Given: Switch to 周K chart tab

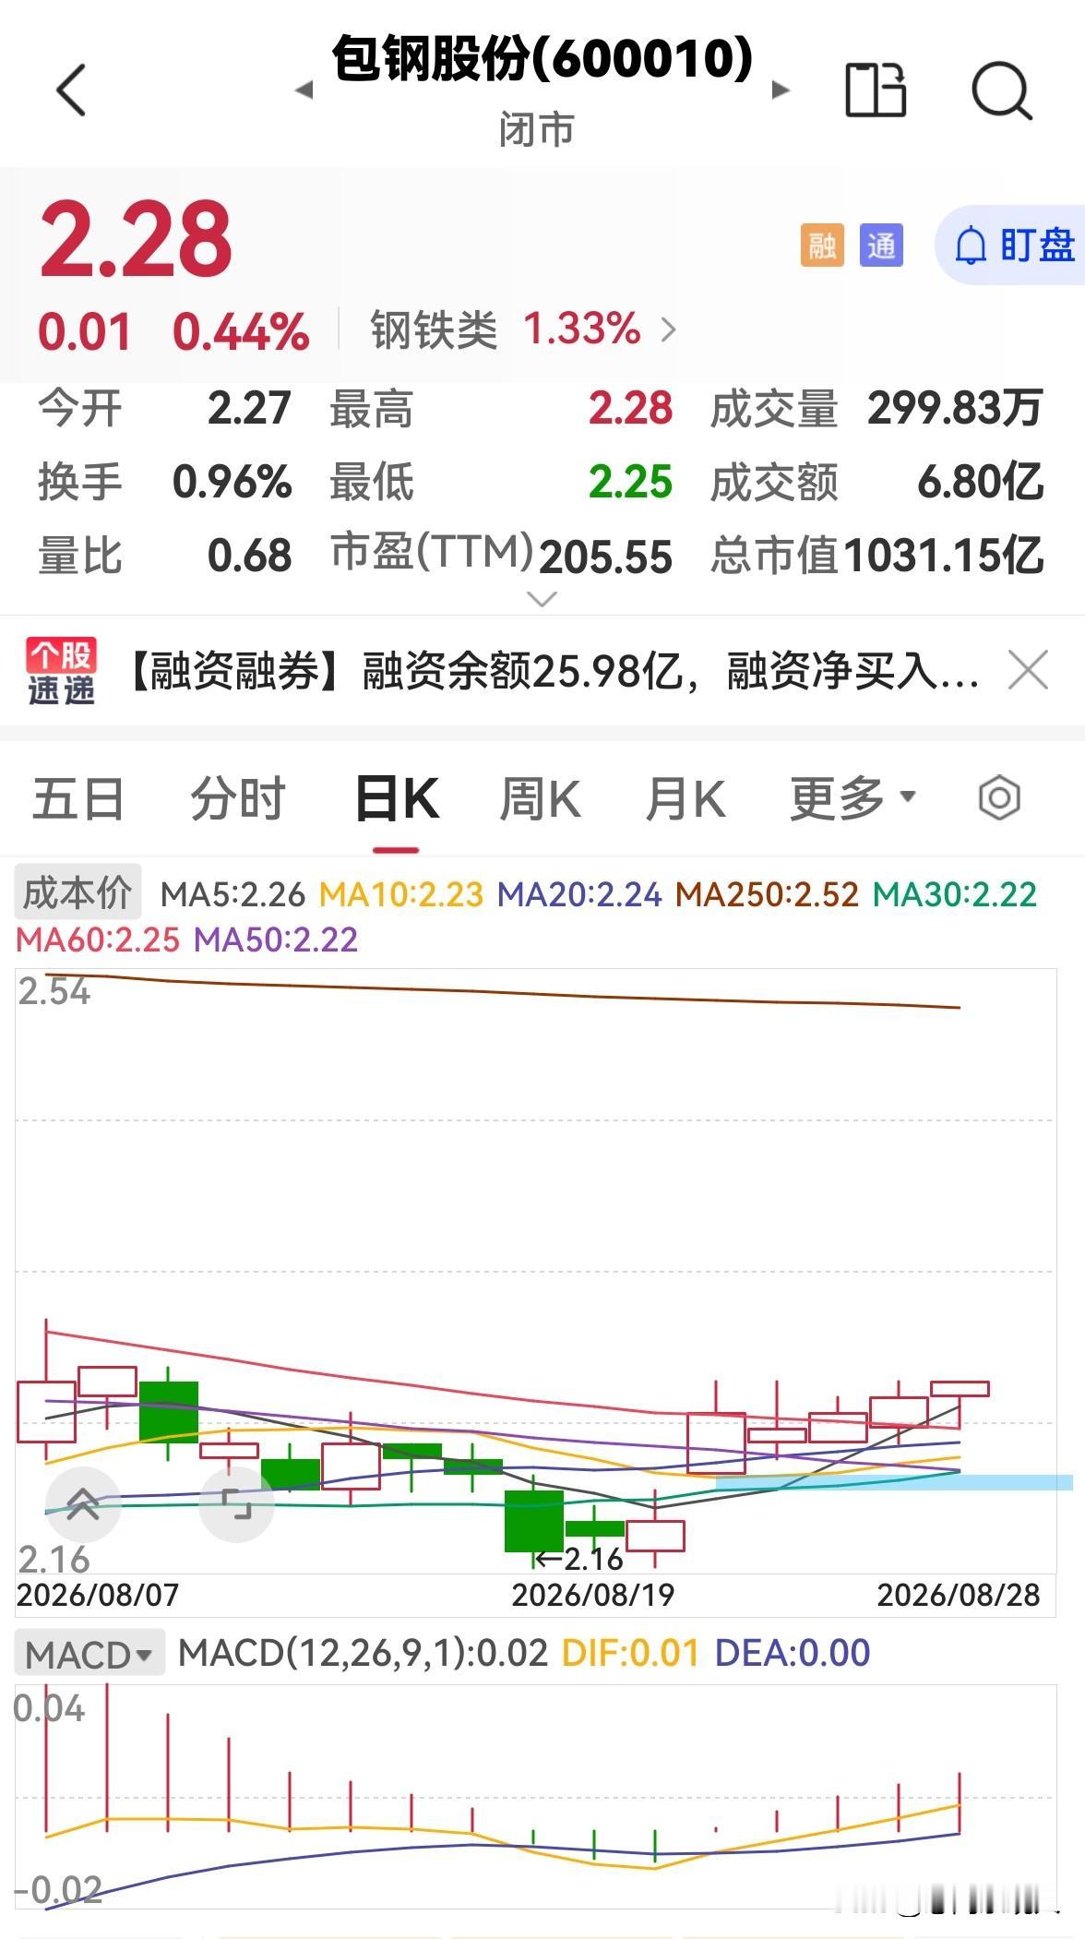Looking at the screenshot, I should point(540,799).
